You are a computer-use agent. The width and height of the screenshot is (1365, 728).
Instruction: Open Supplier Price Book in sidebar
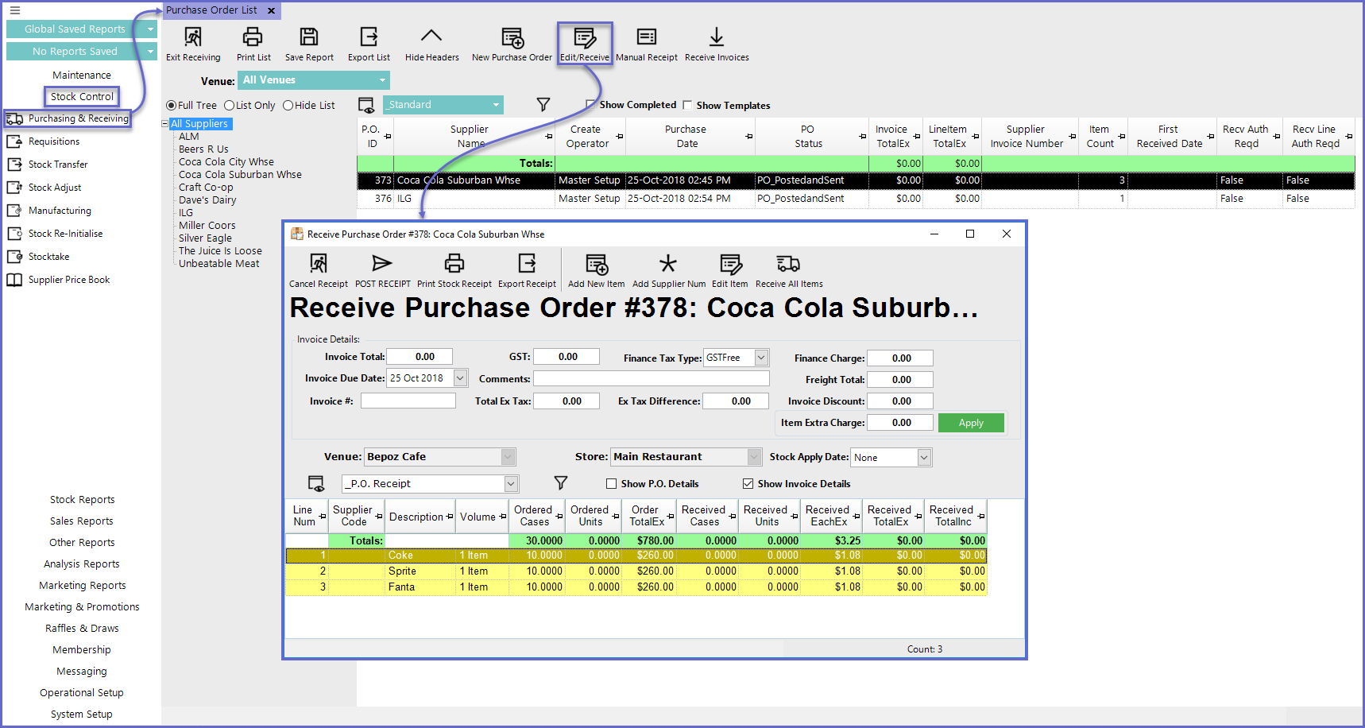tap(69, 280)
